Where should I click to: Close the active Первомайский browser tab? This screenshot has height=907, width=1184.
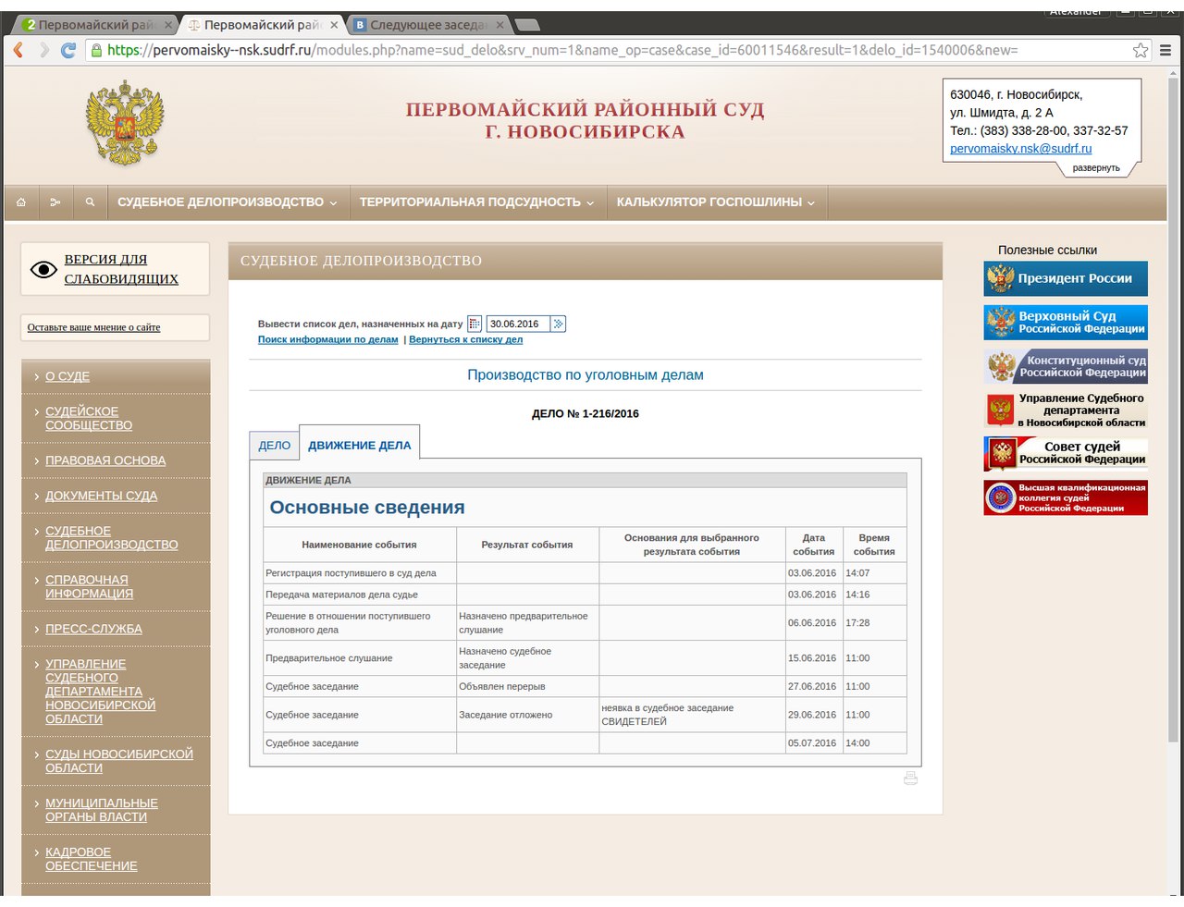pos(334,25)
